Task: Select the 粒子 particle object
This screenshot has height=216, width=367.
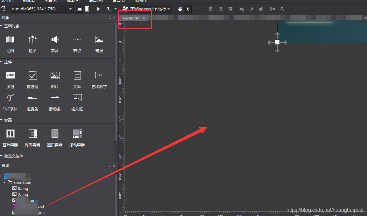Action: tap(32, 44)
